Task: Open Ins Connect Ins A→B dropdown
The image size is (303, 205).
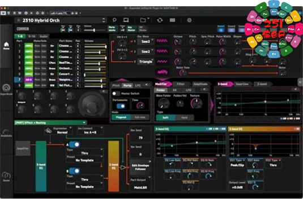Action: click(90, 130)
